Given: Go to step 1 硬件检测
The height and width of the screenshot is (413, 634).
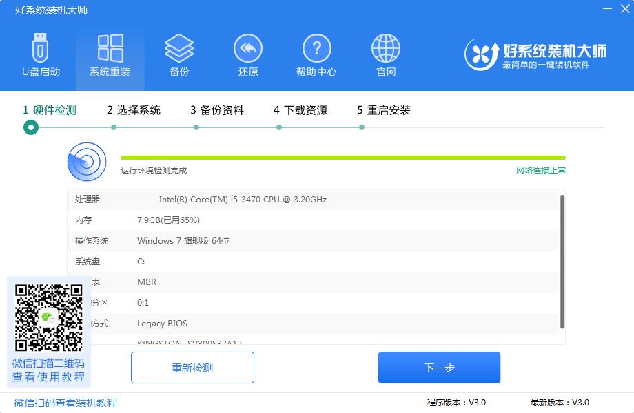Looking at the screenshot, I should click(50, 110).
